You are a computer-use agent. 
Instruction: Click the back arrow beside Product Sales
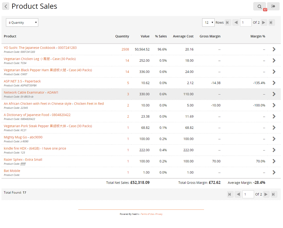(x=6, y=6)
